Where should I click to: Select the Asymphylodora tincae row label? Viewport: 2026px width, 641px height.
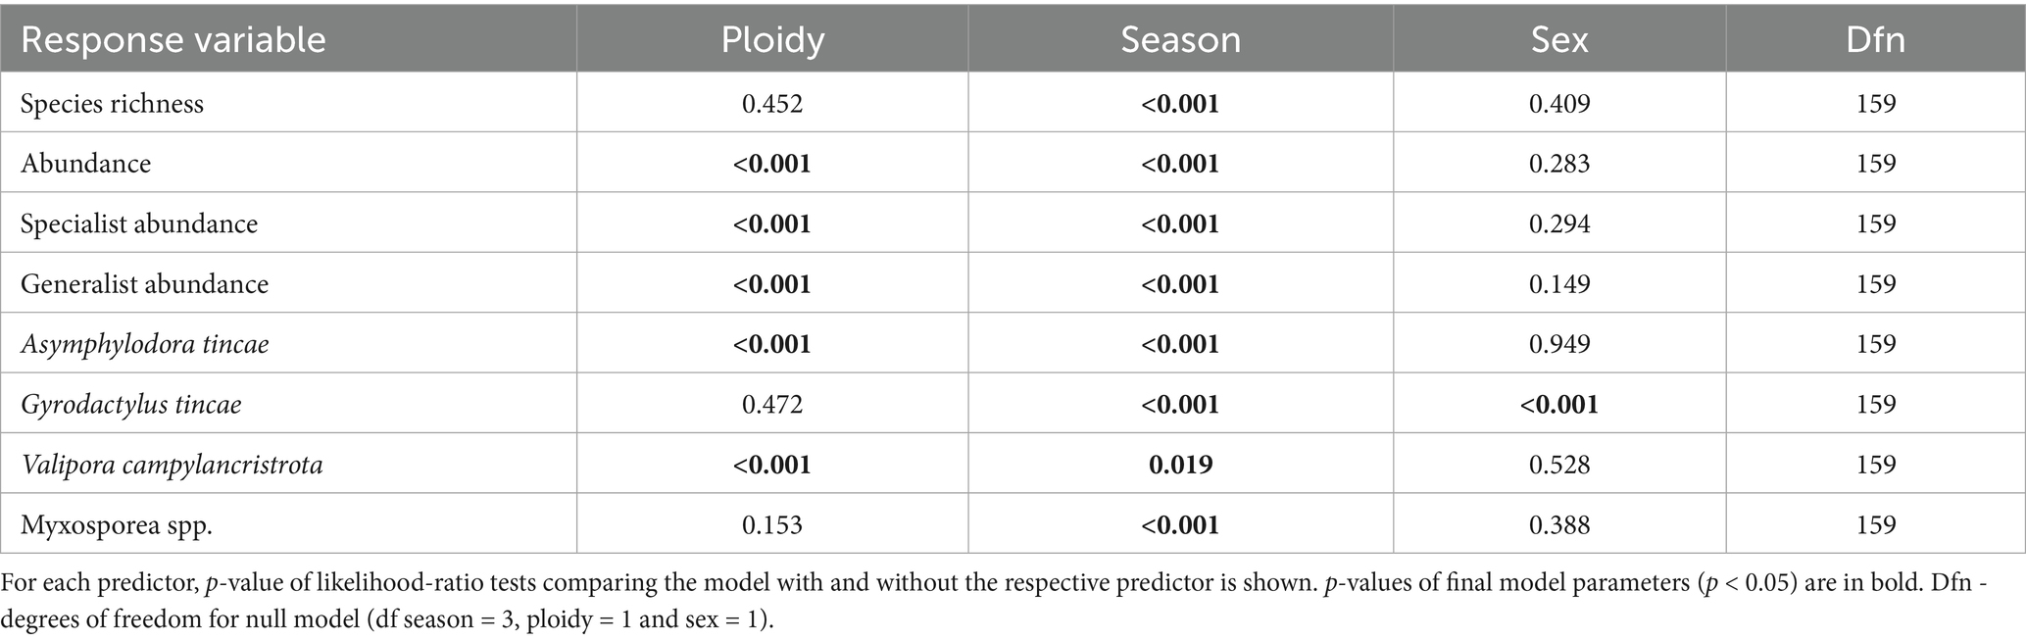point(145,345)
